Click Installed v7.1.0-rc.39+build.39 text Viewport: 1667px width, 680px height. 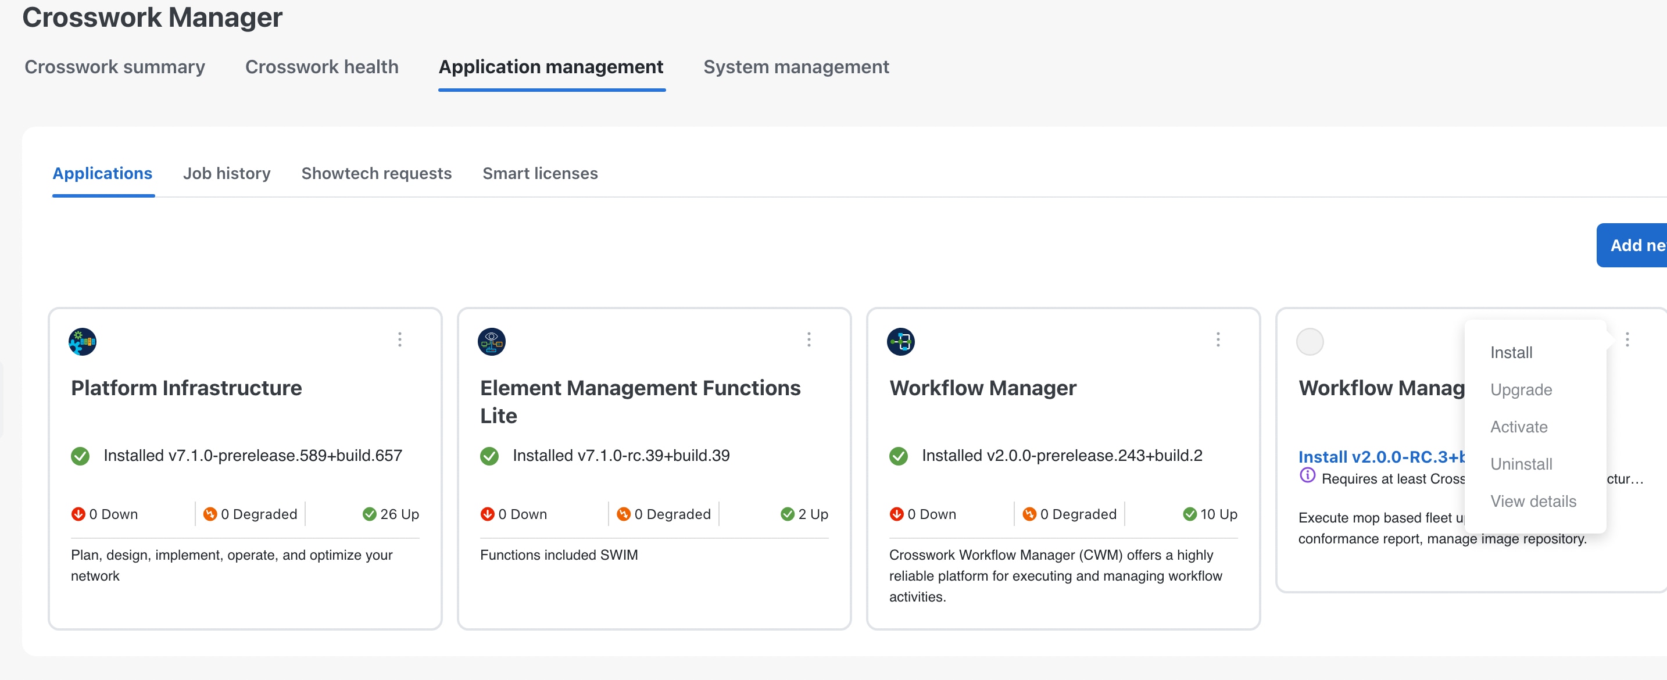[621, 456]
